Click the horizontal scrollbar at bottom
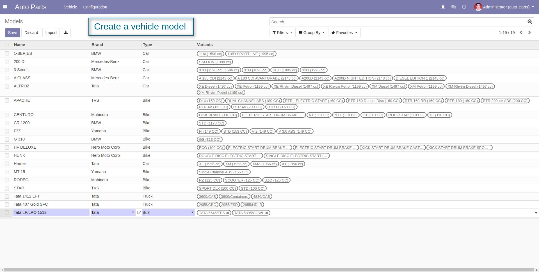Image resolution: width=539 pixels, height=272 pixels. click(x=269, y=270)
